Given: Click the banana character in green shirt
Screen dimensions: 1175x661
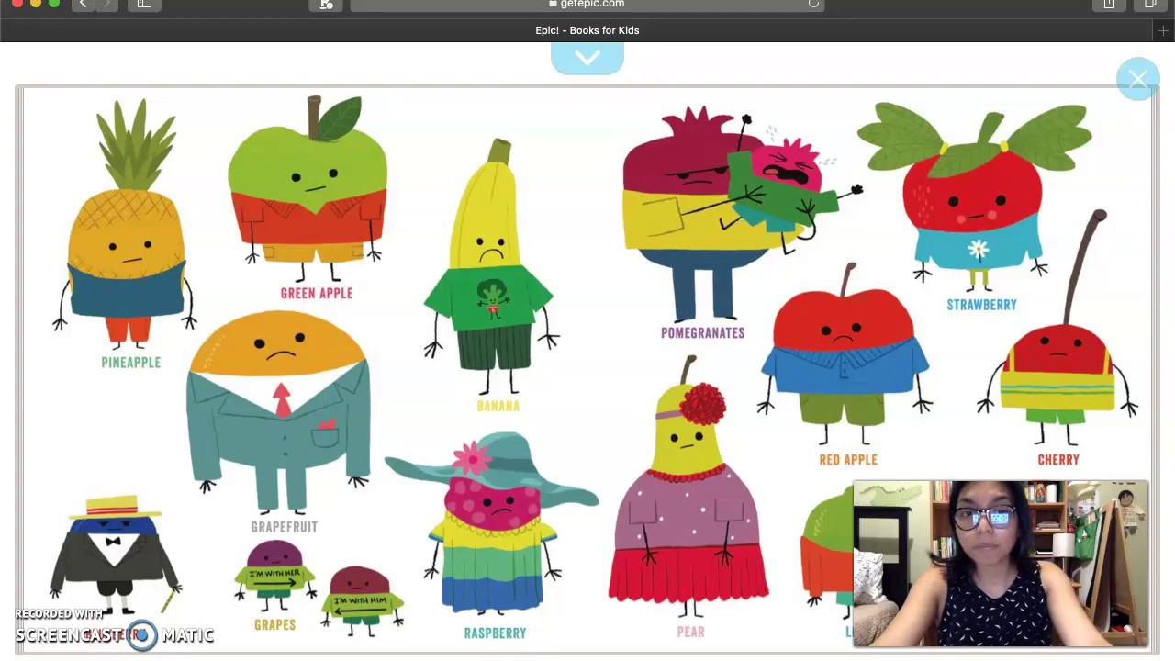Looking at the screenshot, I should click(492, 266).
